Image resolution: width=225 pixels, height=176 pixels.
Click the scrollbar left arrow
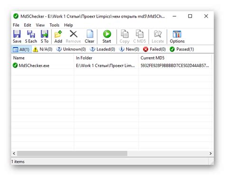tap(14, 154)
